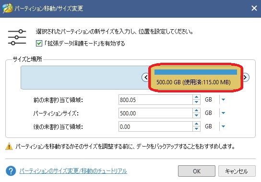Decrease 後の未割り当て領域 with down spinner
The width and height of the screenshot is (261, 182).
pos(196,129)
